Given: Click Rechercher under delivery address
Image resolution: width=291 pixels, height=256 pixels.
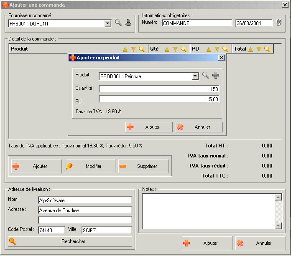Looking at the screenshot, I should coord(70,241).
